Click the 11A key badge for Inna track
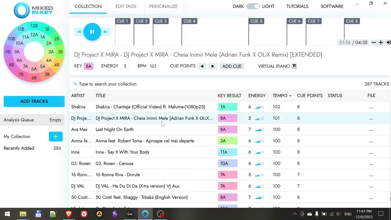Image resolution: width=391 pixels, height=220 pixels. coord(228,152)
